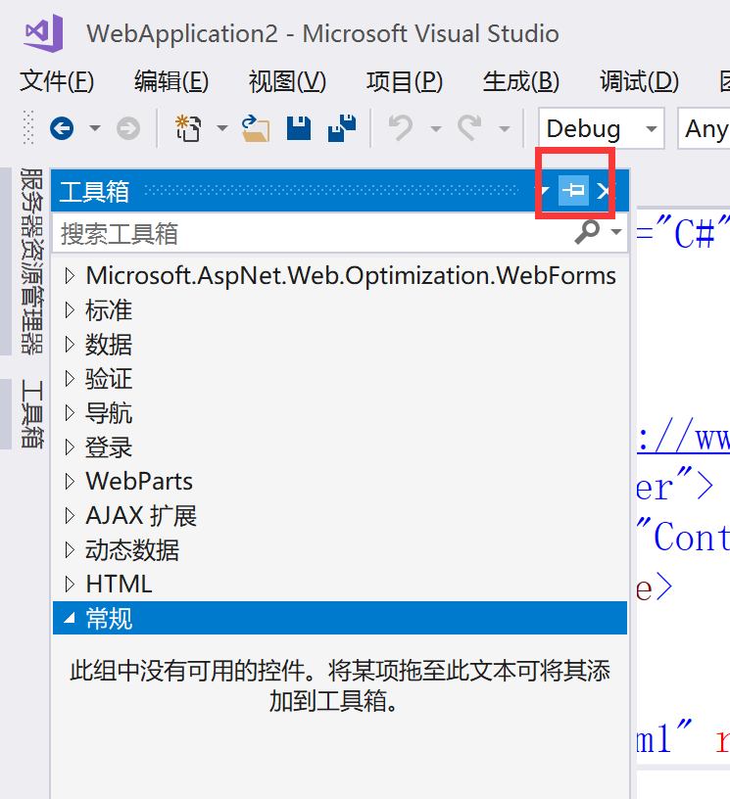Expand the 导航 toolbox group
Viewport: 730px width, 799px height.
(x=70, y=413)
